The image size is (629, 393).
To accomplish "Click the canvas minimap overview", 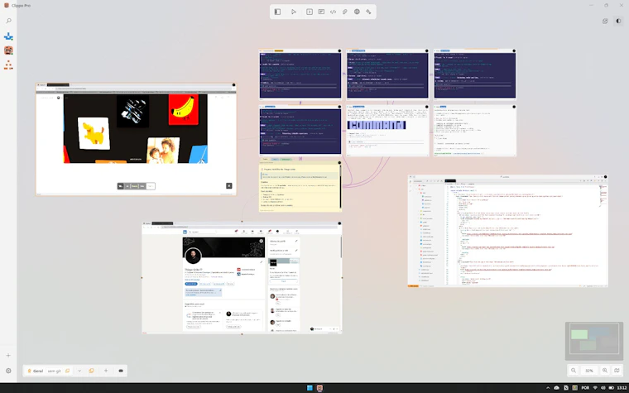I will (x=594, y=341).
